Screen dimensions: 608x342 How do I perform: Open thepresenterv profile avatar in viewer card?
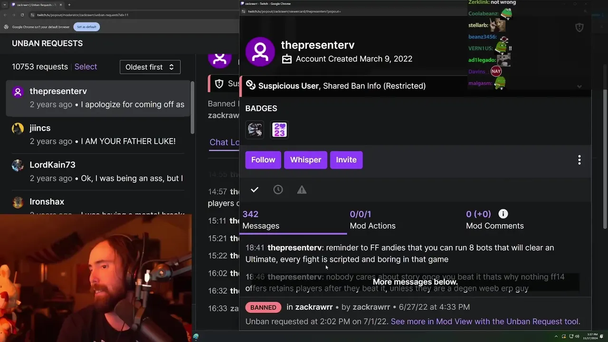[x=260, y=52]
